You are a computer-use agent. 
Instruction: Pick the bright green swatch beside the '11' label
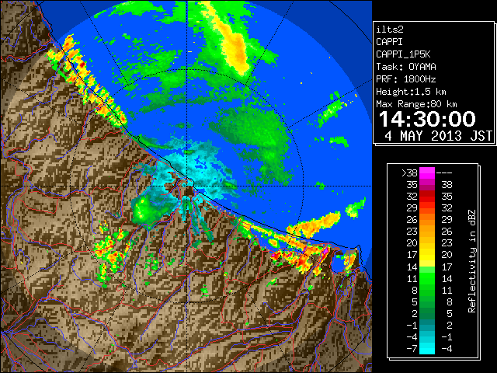click(x=427, y=278)
